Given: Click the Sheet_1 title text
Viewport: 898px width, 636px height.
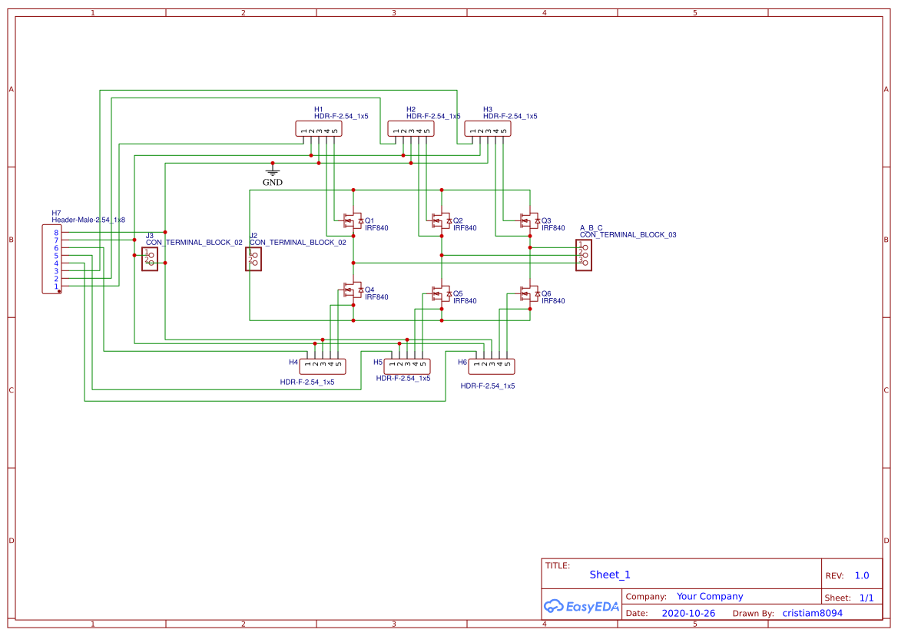Looking at the screenshot, I should coord(609,574).
